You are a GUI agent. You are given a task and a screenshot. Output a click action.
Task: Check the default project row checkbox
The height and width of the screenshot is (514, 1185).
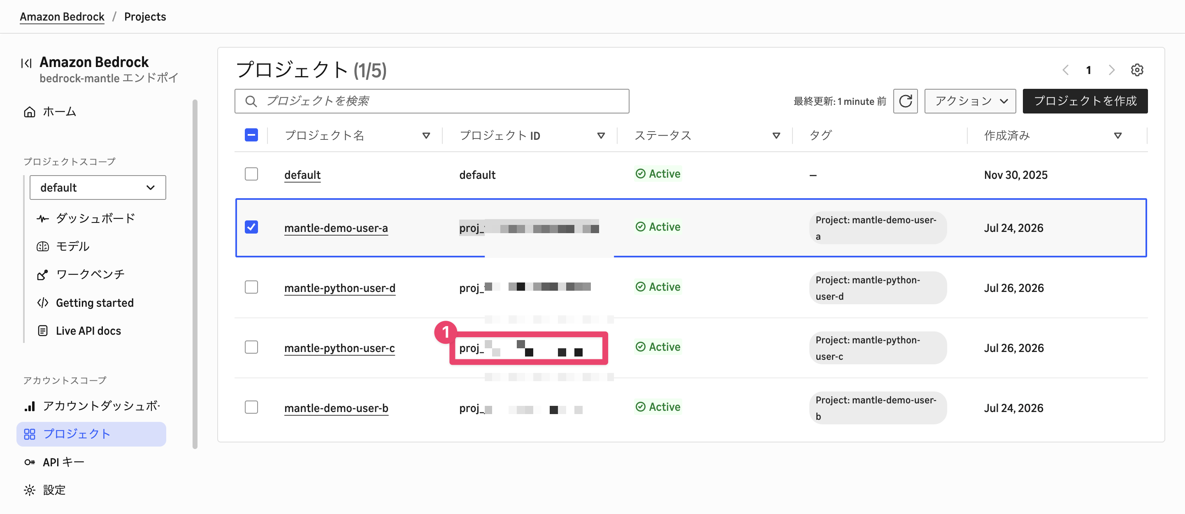coord(251,174)
